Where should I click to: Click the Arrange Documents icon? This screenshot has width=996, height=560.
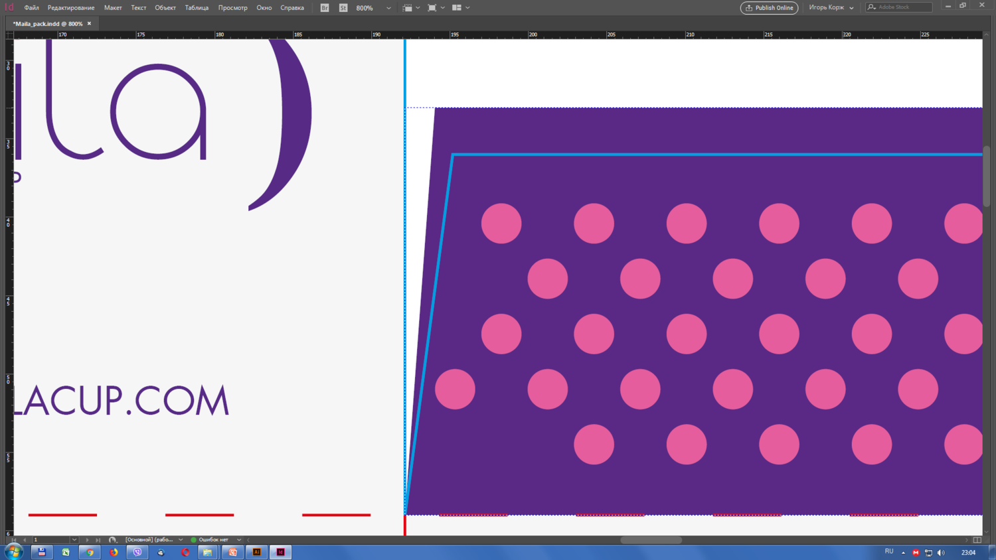tap(457, 8)
